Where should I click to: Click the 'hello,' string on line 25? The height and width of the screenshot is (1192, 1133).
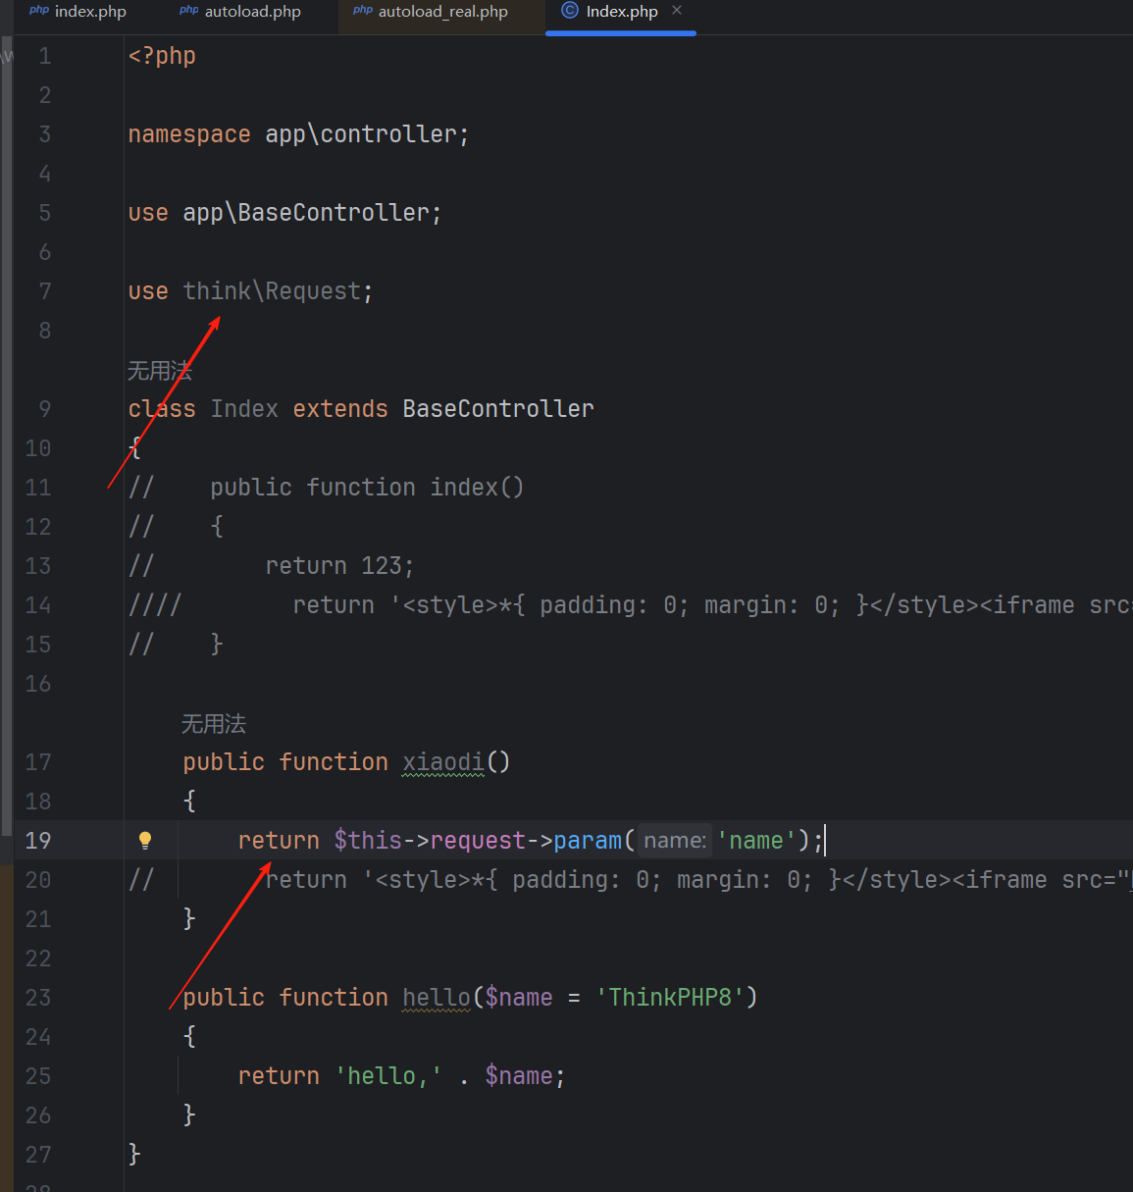click(x=388, y=1076)
